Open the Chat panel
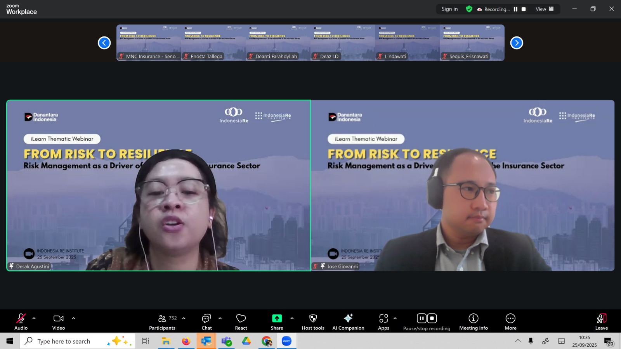621x349 pixels. [x=206, y=322]
